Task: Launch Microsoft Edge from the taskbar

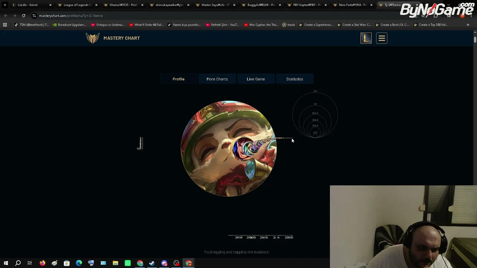Action: 79,263
